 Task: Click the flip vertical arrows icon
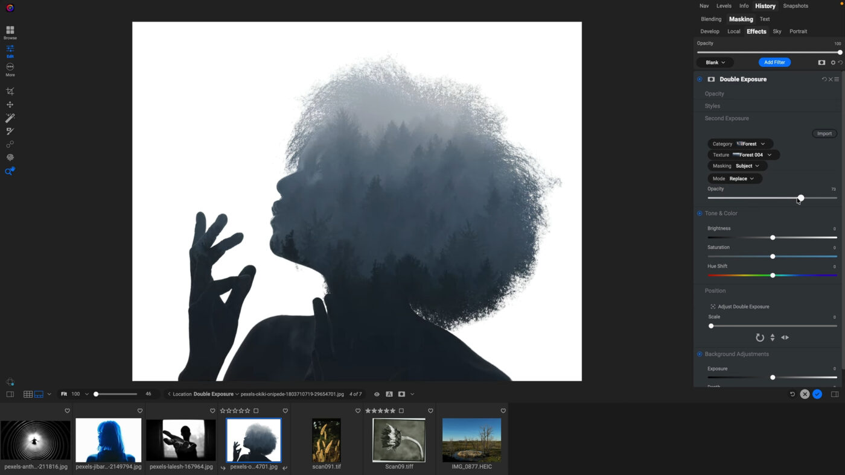pos(773,338)
